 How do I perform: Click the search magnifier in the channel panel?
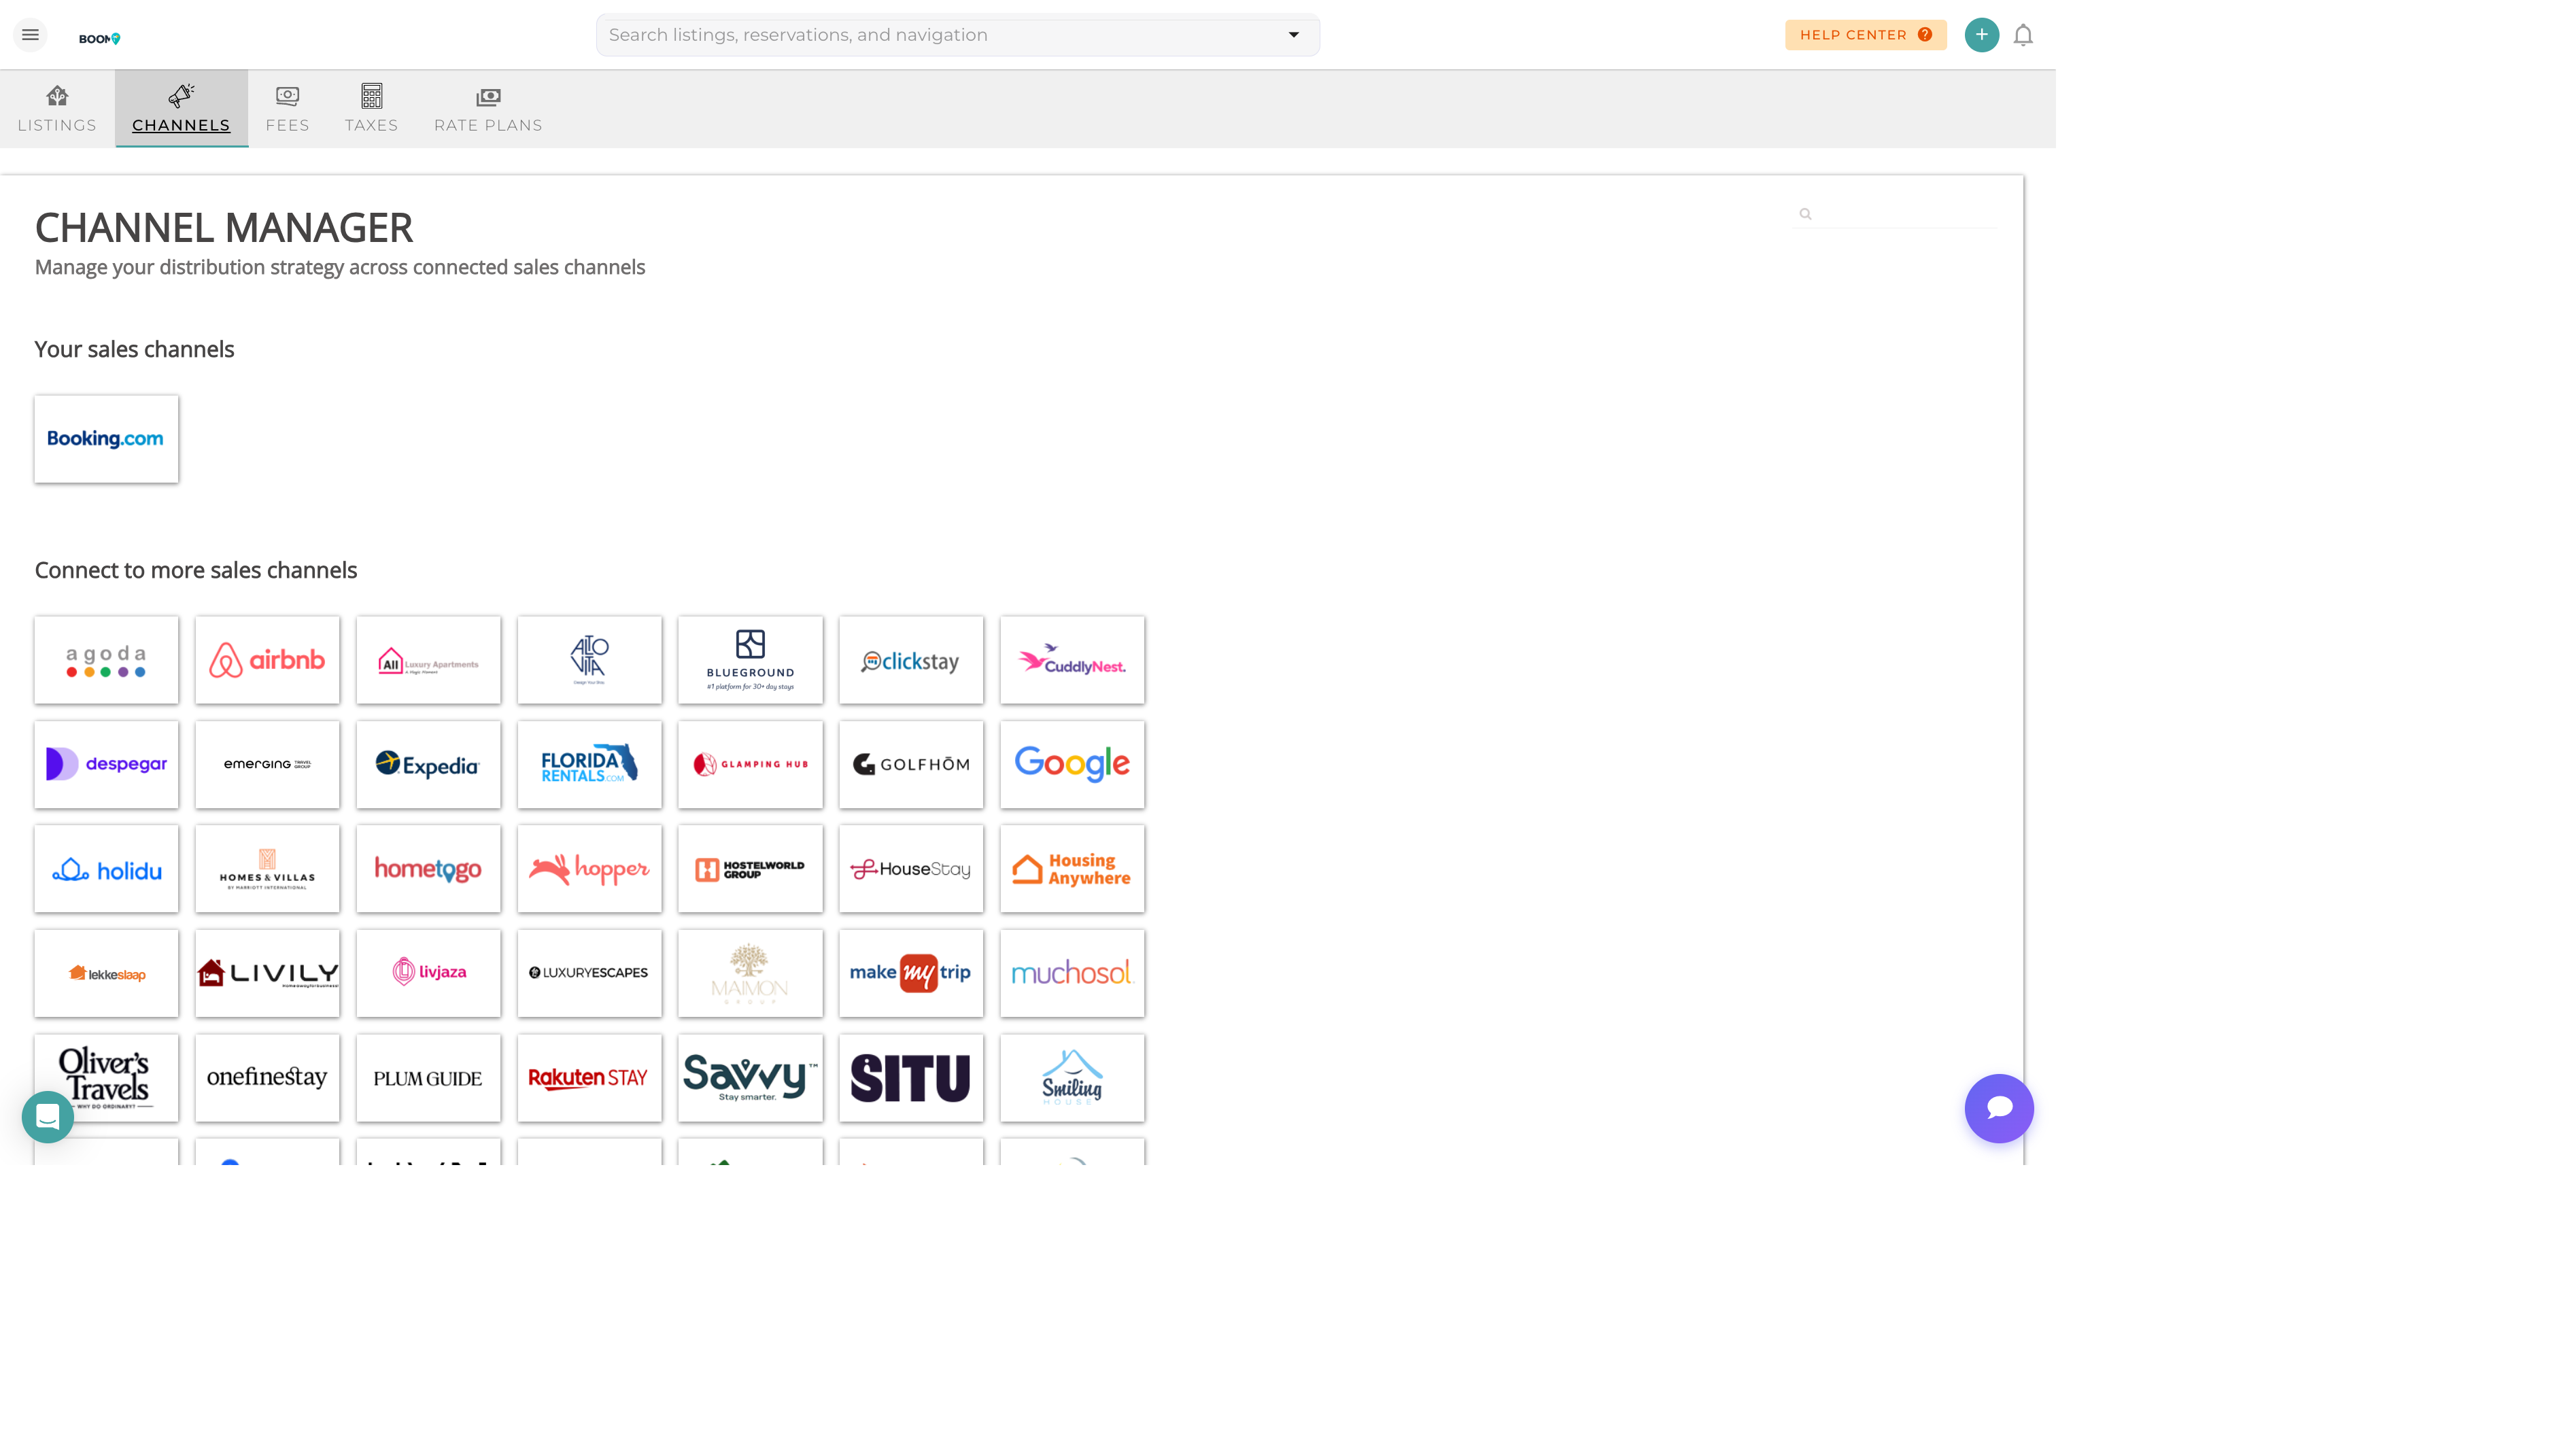[1805, 213]
